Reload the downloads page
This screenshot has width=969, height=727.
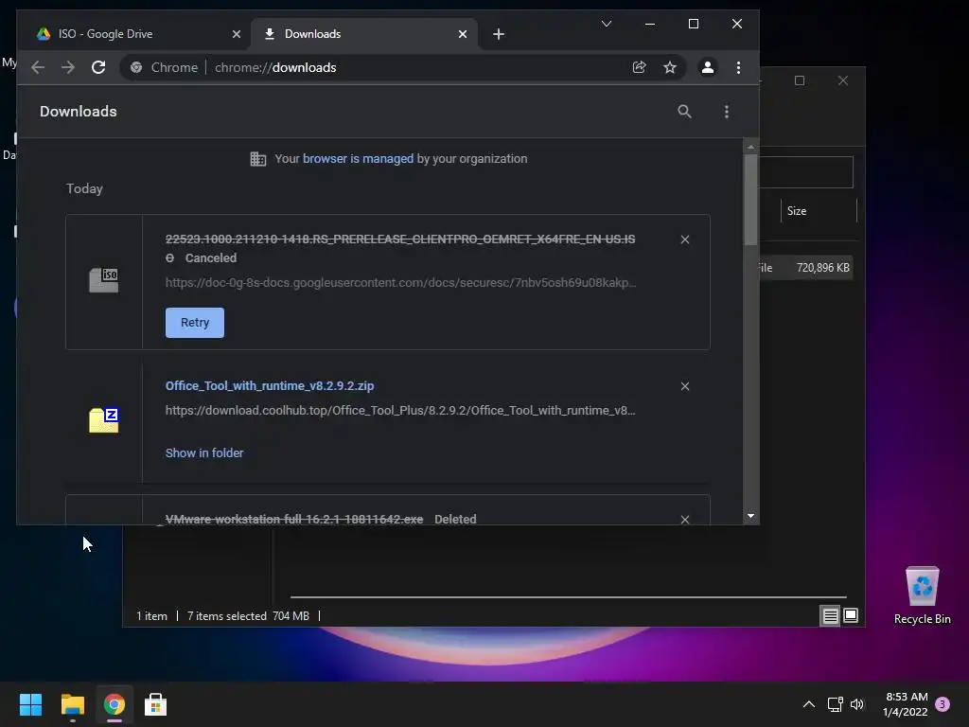point(98,67)
